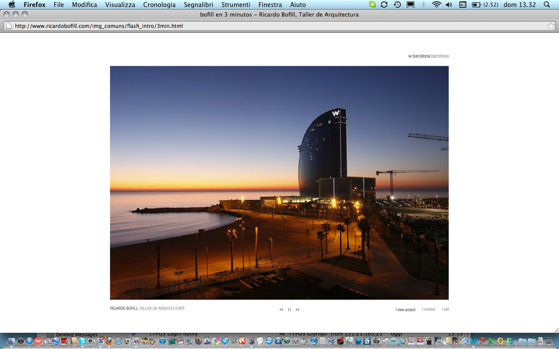Open the Apple menu
The image size is (559, 349).
(x=12, y=5)
